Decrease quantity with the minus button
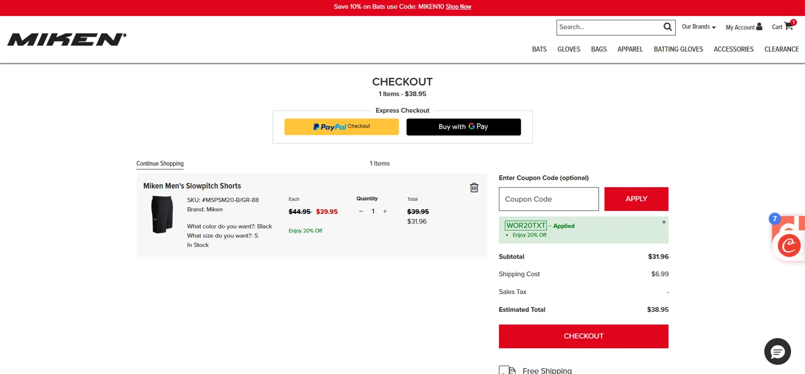The width and height of the screenshot is (805, 374). tap(361, 211)
